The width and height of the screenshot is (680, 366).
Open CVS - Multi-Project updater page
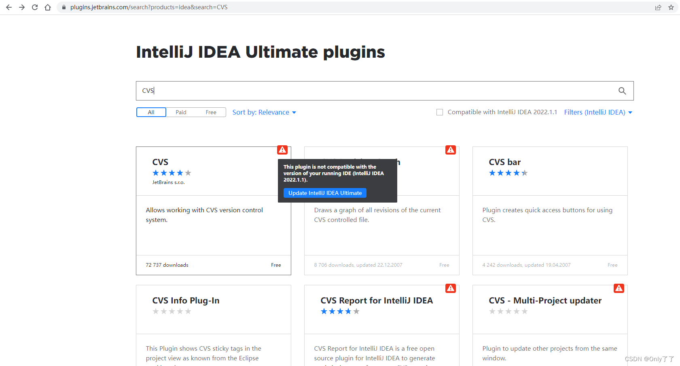(x=545, y=301)
